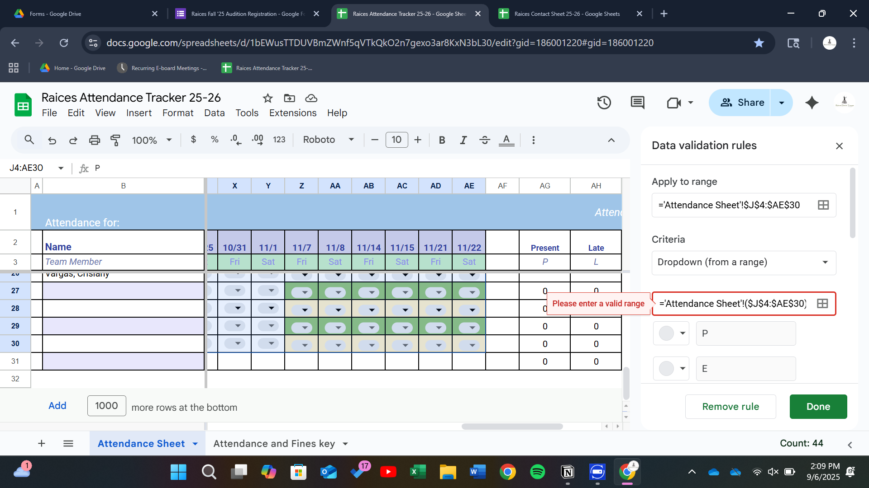The image size is (869, 488).
Task: Click the paint format icon
Action: click(x=115, y=140)
